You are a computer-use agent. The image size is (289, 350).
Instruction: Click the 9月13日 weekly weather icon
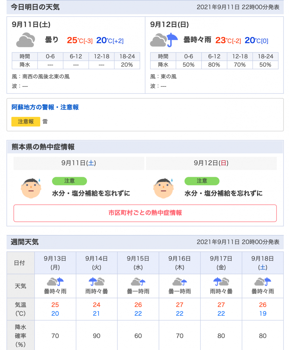click(x=55, y=282)
